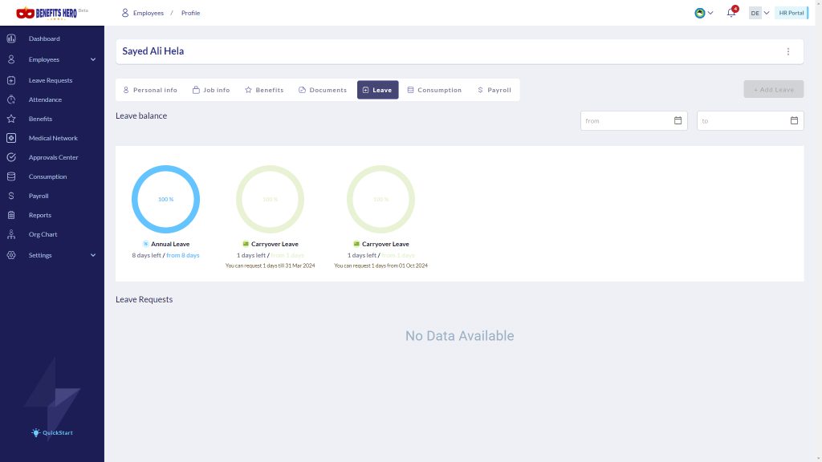Viewport: 822px width, 462px height.
Task: Open calendar icon in the 'to' date field
Action: click(794, 120)
